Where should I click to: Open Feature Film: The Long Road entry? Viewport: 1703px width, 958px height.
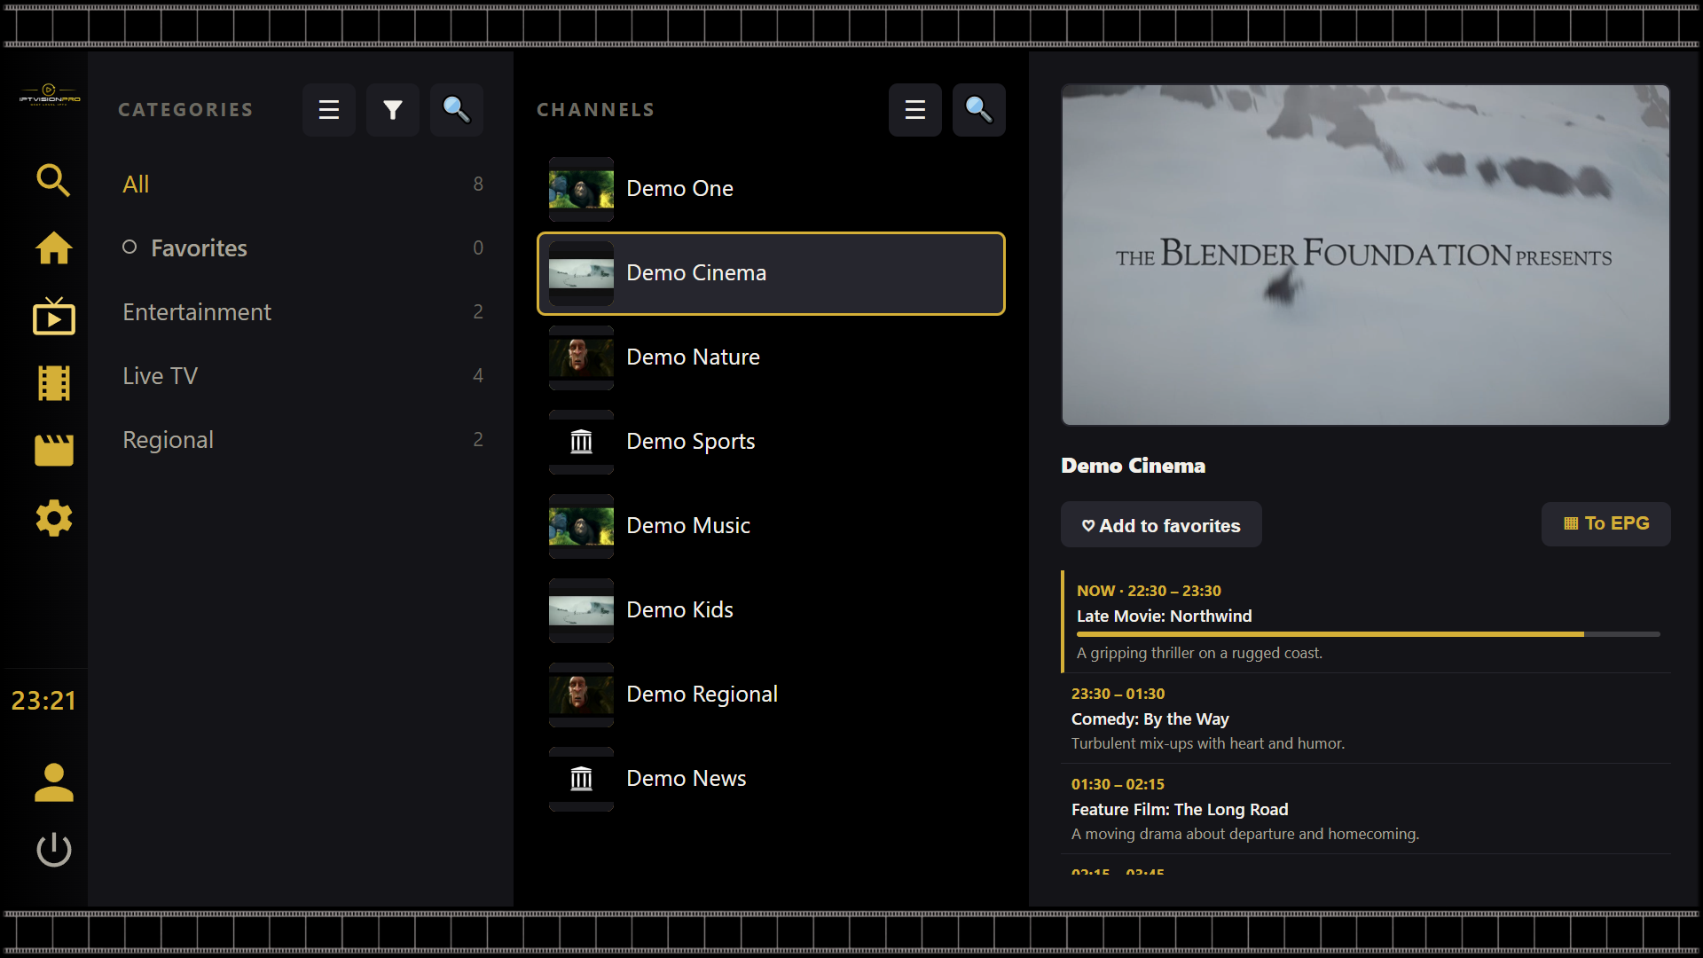(x=1366, y=809)
